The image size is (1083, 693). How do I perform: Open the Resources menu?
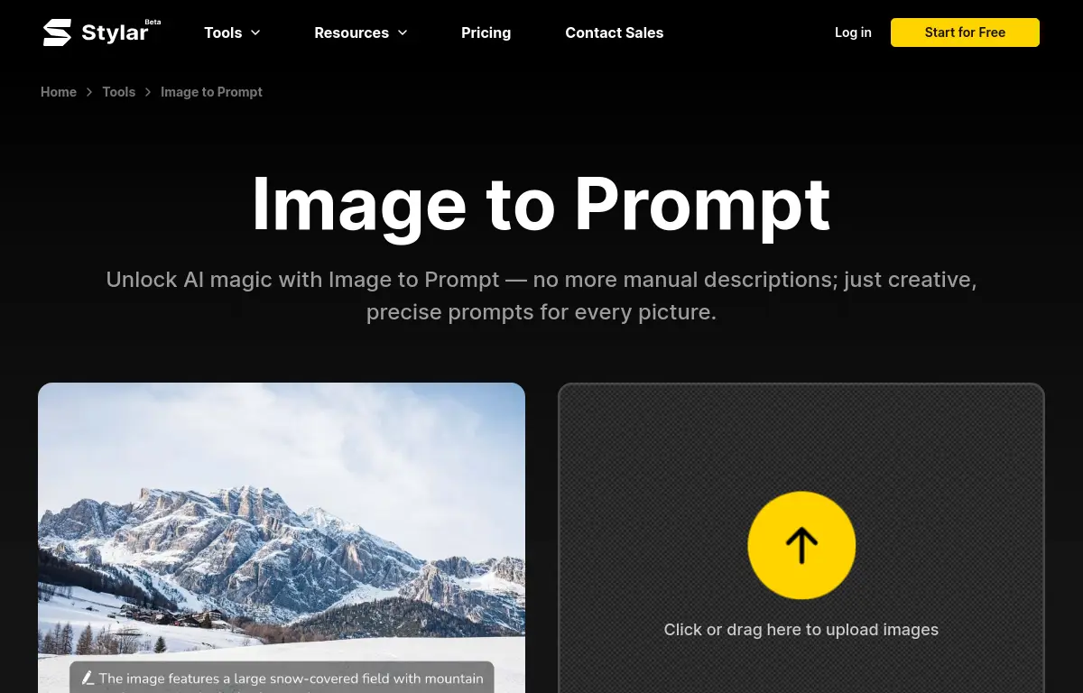click(x=361, y=32)
